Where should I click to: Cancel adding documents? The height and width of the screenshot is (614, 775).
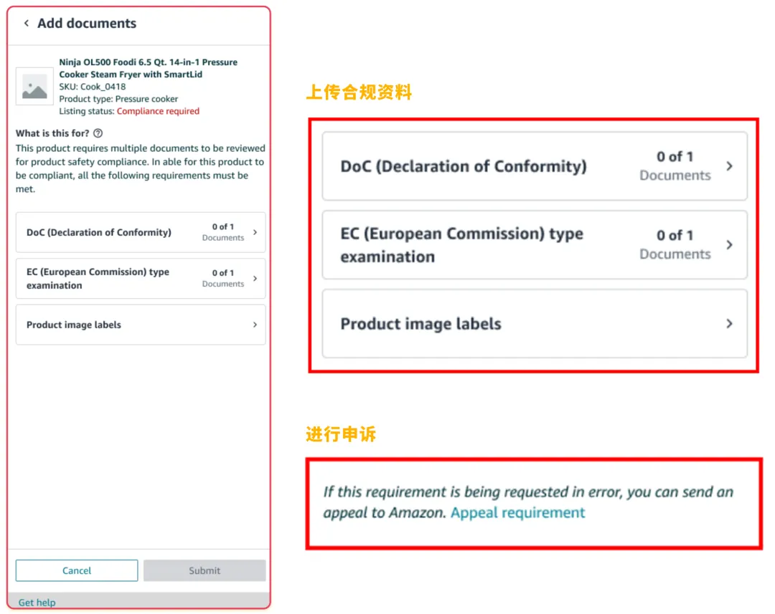click(x=77, y=570)
